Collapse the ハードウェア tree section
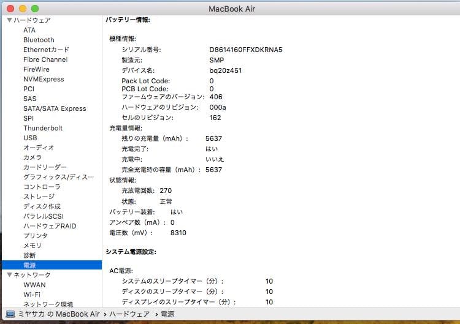The image size is (460, 324). tap(9, 20)
